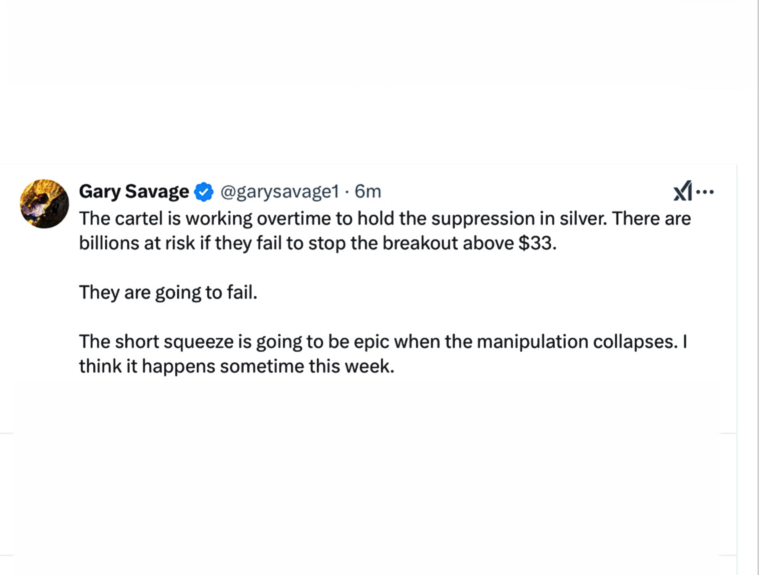Open Gary Savage's profile picture
This screenshot has width=759, height=575.
44,204
